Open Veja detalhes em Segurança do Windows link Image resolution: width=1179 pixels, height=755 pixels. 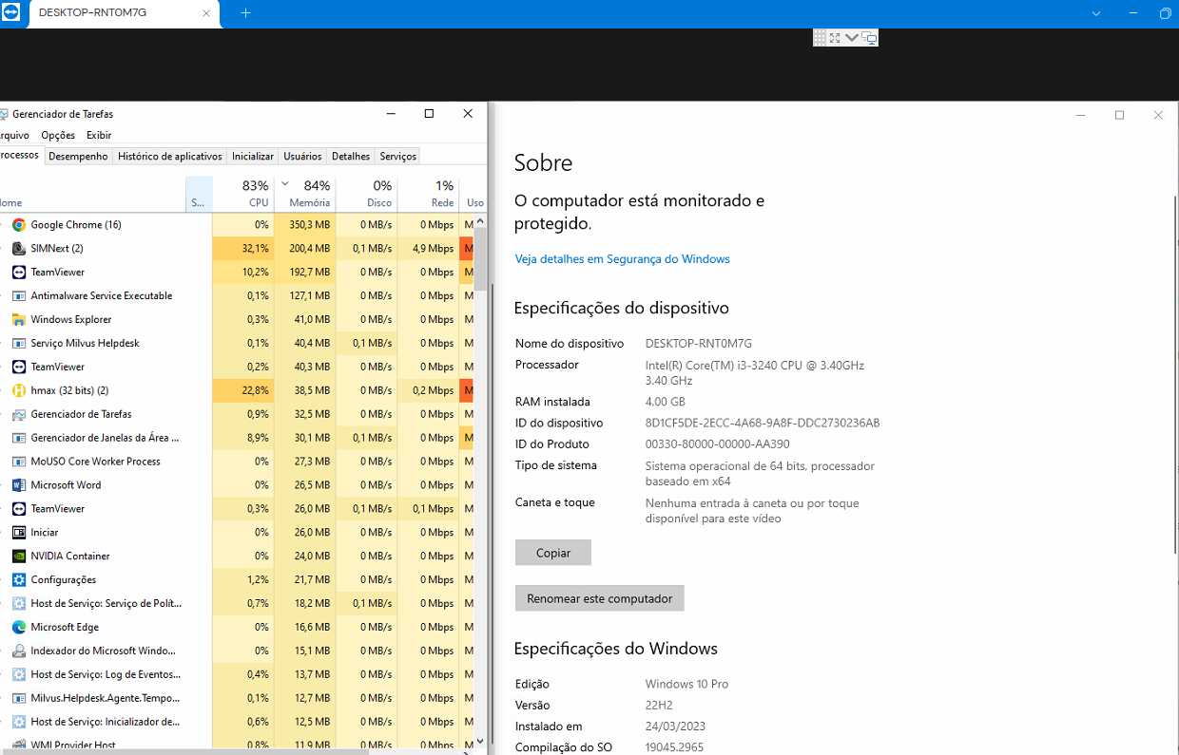[x=622, y=259]
